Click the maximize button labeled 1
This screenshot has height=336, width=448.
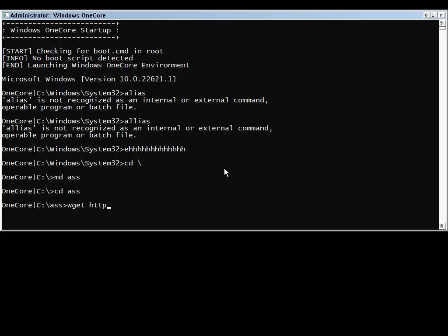pos(433,15)
